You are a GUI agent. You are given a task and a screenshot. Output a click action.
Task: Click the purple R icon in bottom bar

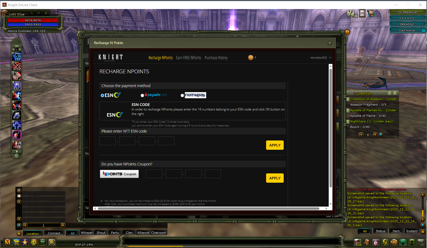tap(52, 242)
